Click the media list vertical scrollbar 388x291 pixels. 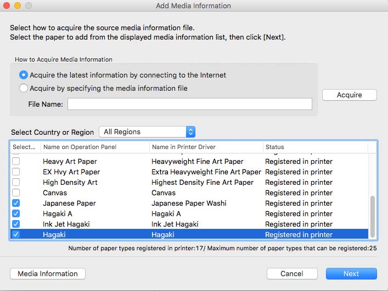tap(372, 217)
